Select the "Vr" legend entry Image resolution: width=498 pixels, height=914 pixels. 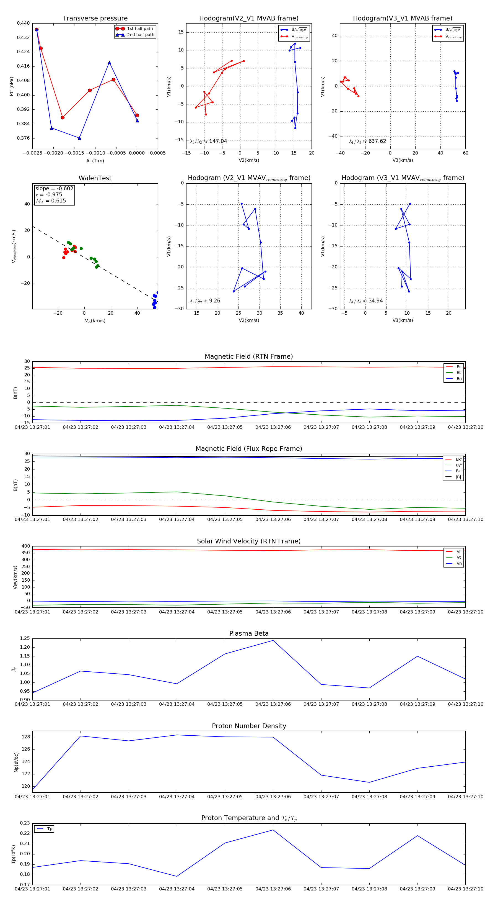tap(454, 551)
